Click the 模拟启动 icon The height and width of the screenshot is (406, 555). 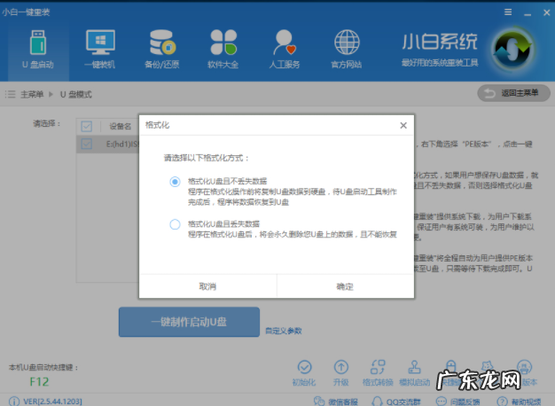414,367
